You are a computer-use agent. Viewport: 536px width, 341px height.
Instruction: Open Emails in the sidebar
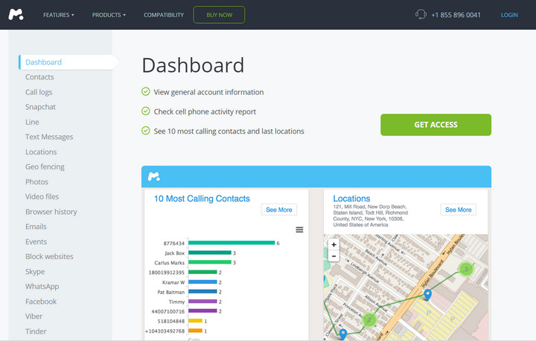(36, 227)
